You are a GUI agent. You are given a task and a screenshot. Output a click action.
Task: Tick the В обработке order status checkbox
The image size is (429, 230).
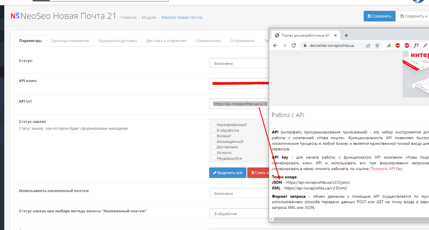coord(214,130)
